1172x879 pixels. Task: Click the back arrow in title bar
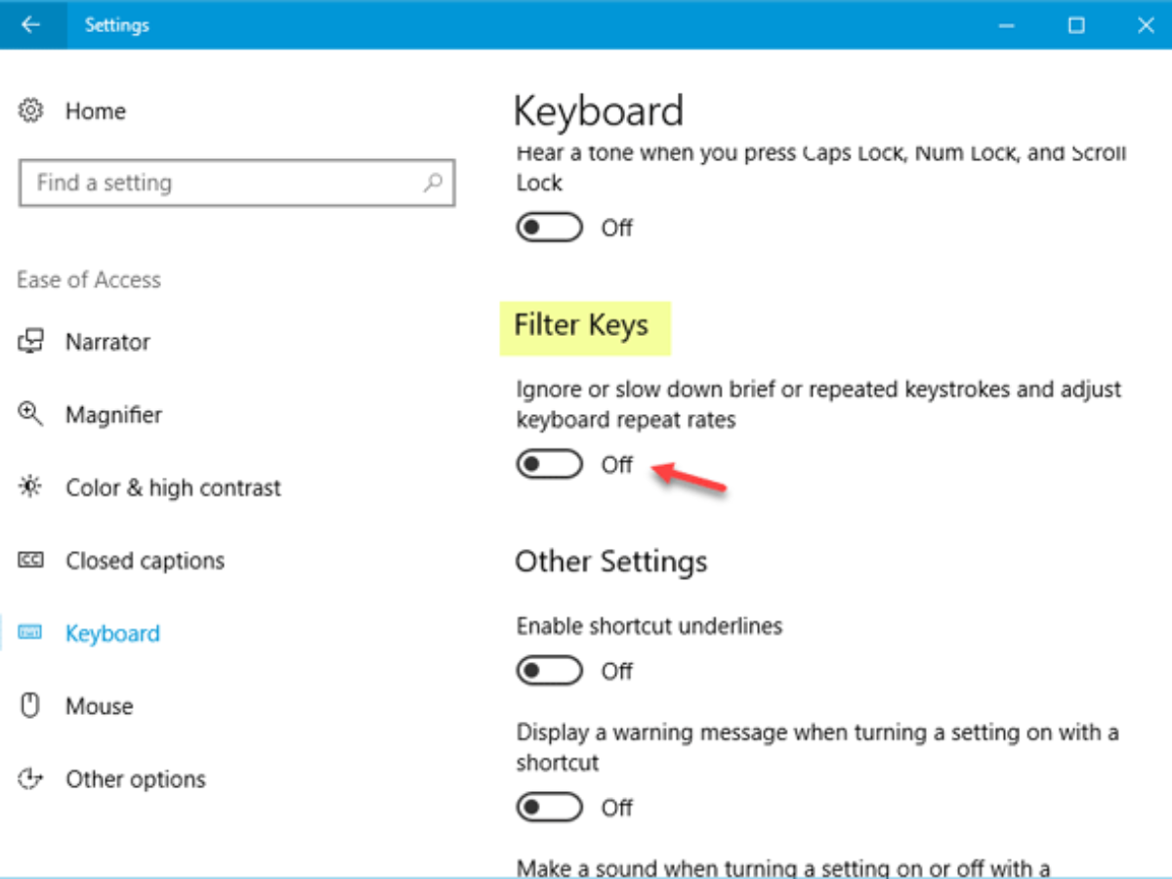click(x=31, y=25)
